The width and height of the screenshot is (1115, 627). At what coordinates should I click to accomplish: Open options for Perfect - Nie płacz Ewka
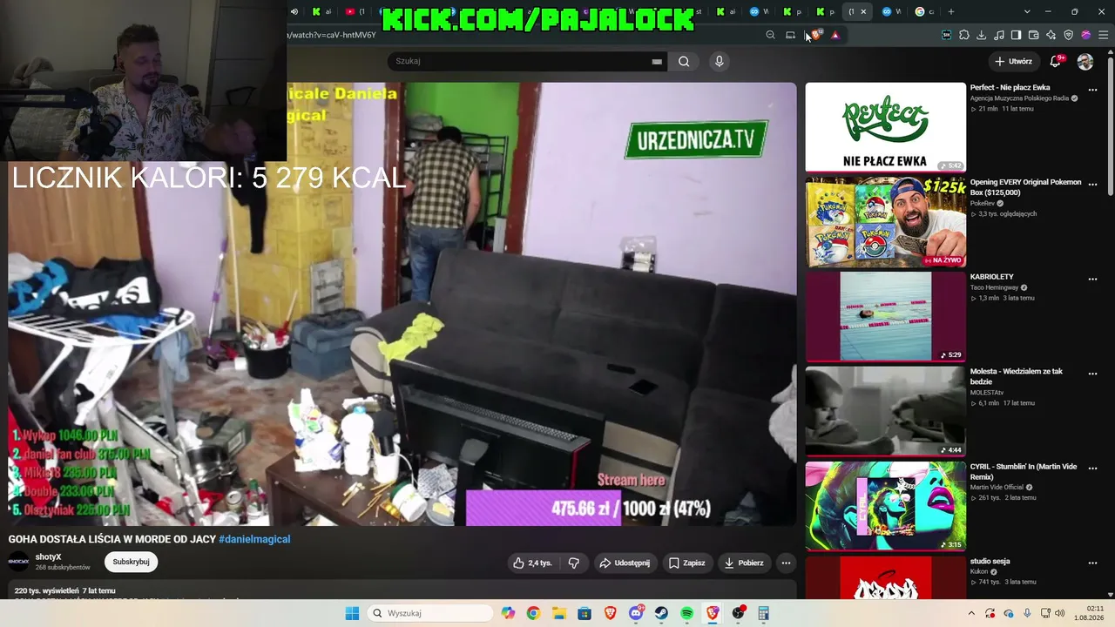tap(1092, 90)
